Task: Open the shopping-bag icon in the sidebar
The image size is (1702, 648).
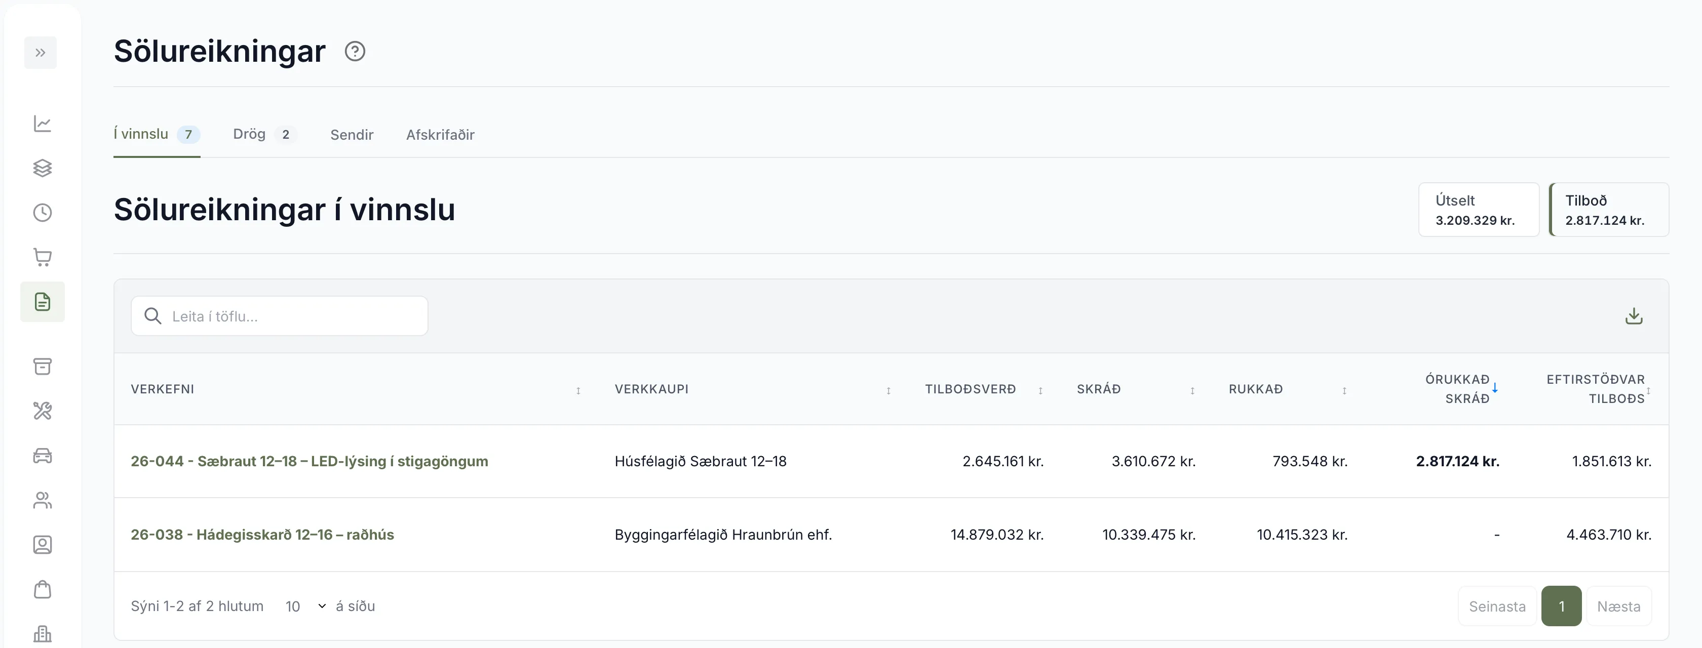Action: click(42, 589)
